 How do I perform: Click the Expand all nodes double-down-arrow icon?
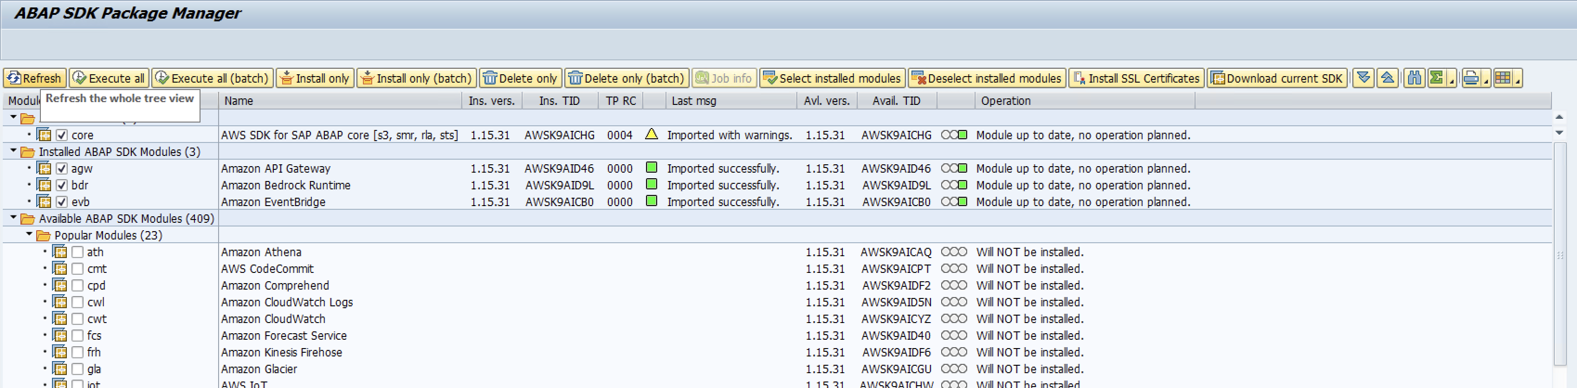tap(1364, 78)
